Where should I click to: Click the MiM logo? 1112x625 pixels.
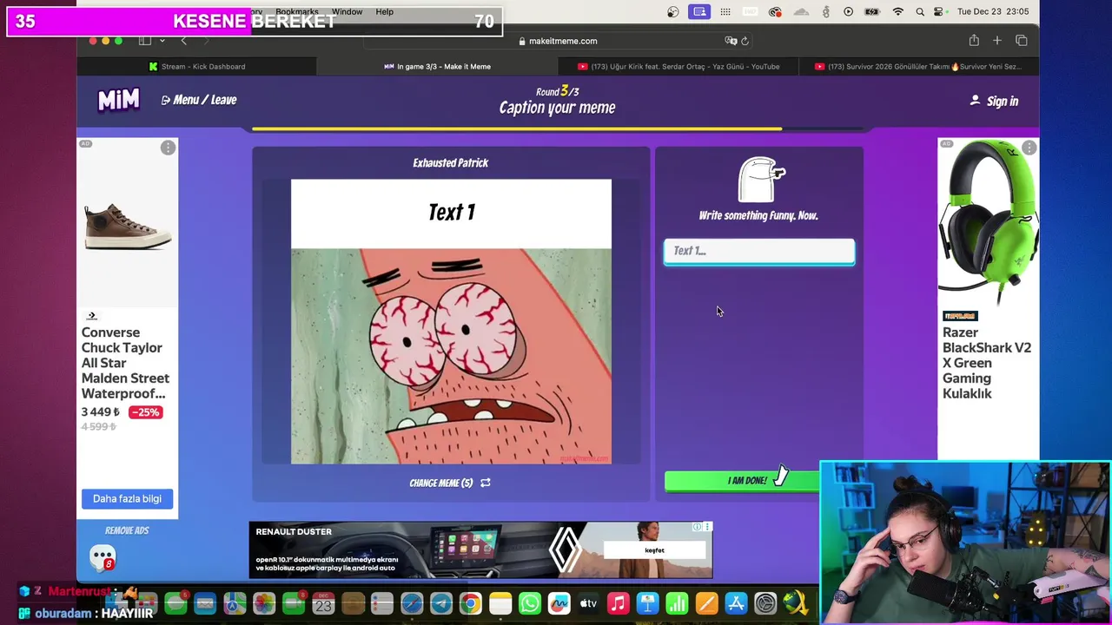pyautogui.click(x=118, y=101)
